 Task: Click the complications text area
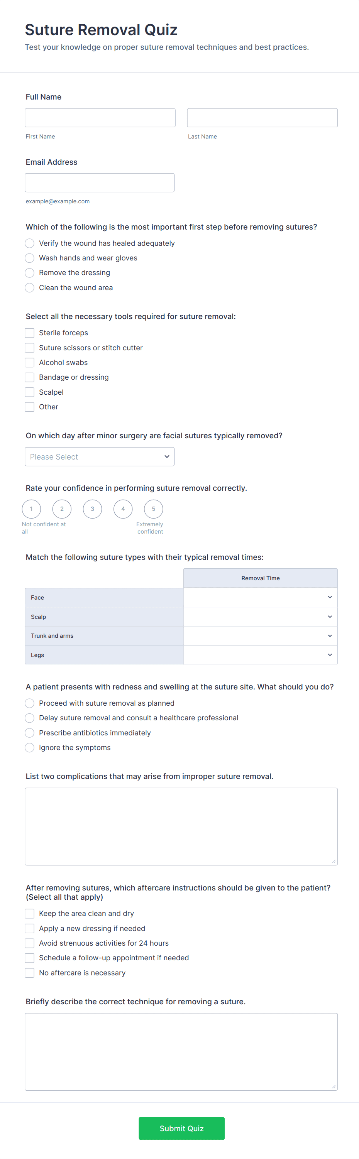181,826
